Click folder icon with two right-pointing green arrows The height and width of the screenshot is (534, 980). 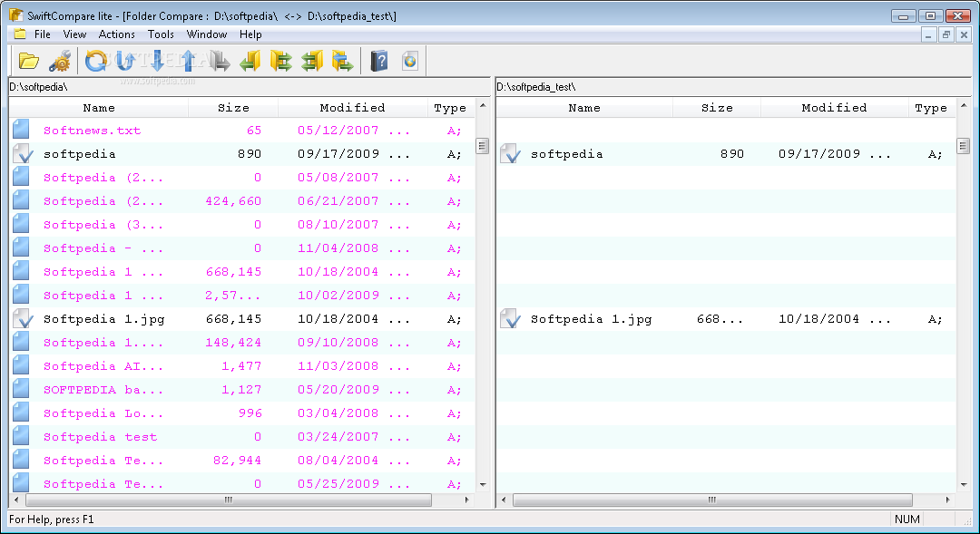click(x=281, y=62)
